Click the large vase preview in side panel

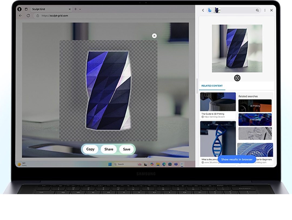tap(237, 49)
